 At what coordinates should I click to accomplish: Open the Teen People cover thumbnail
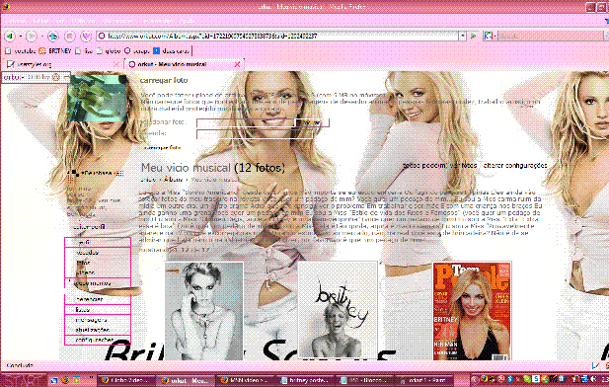coord(472,311)
